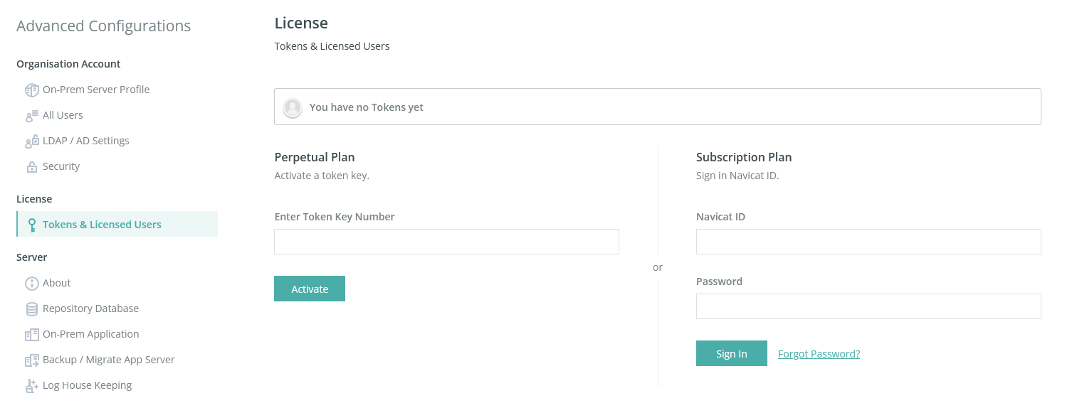Click the LDAP / AD Settings icon
1082x408 pixels.
coord(32,141)
